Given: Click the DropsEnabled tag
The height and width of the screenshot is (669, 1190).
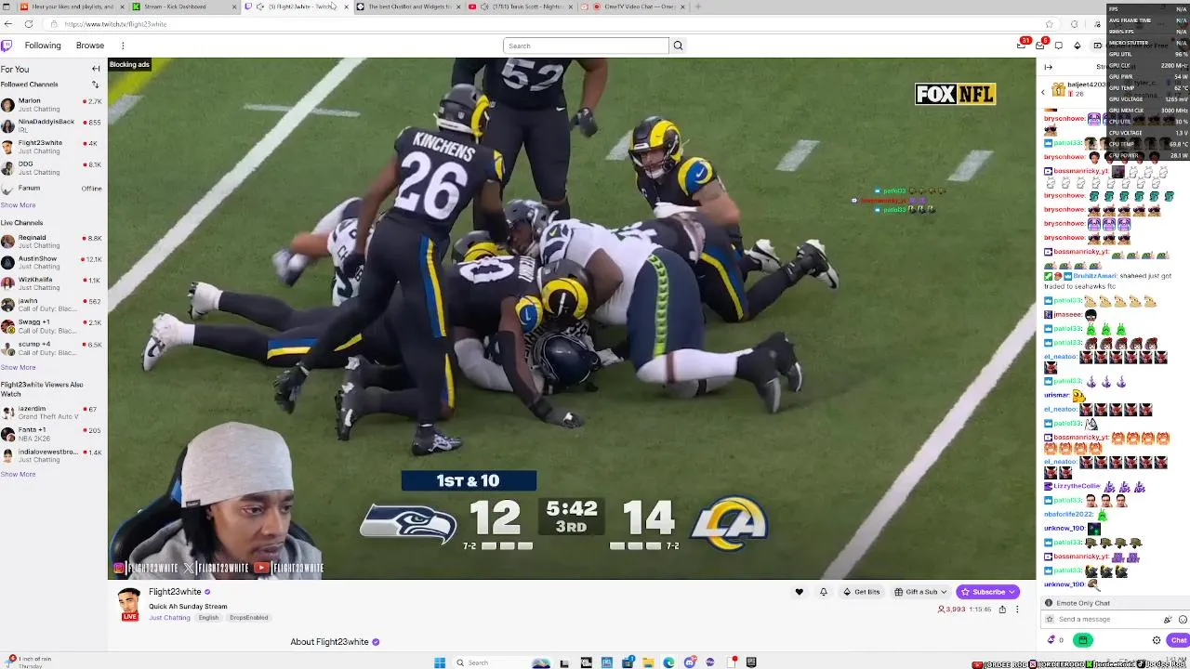Looking at the screenshot, I should (x=249, y=618).
